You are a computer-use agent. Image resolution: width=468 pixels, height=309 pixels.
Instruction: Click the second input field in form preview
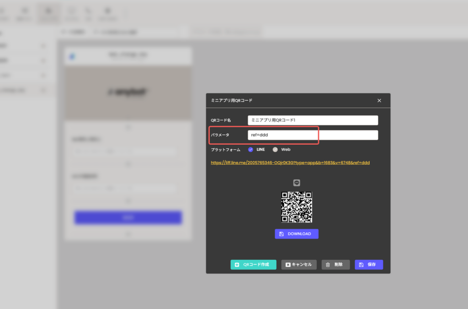(123, 188)
